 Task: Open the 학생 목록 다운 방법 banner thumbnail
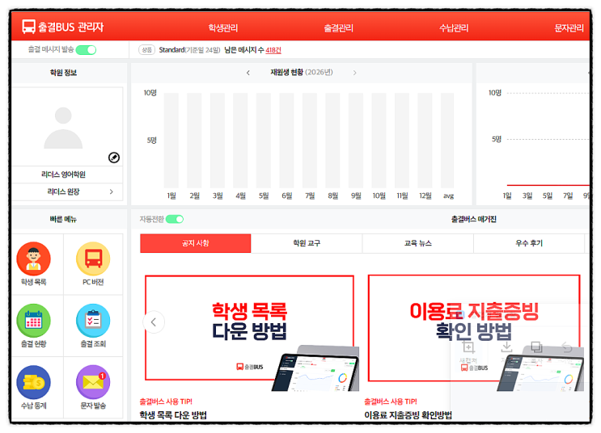249,332
